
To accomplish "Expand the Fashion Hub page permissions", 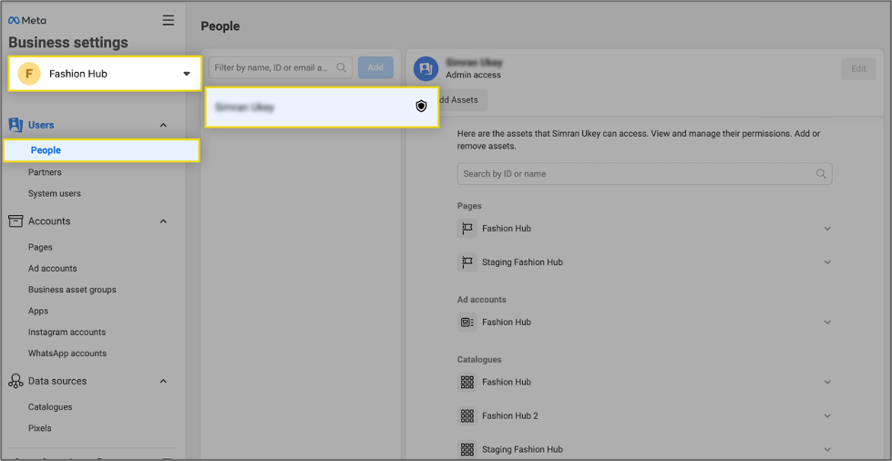I will [827, 229].
